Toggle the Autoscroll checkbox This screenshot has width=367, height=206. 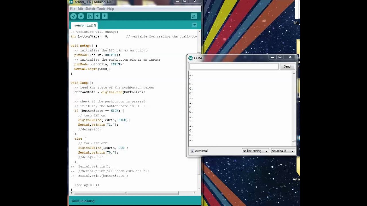[x=192, y=151]
